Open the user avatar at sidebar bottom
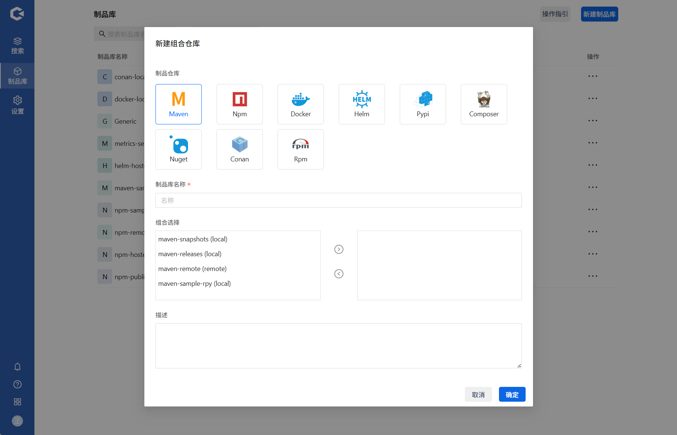 [17, 421]
